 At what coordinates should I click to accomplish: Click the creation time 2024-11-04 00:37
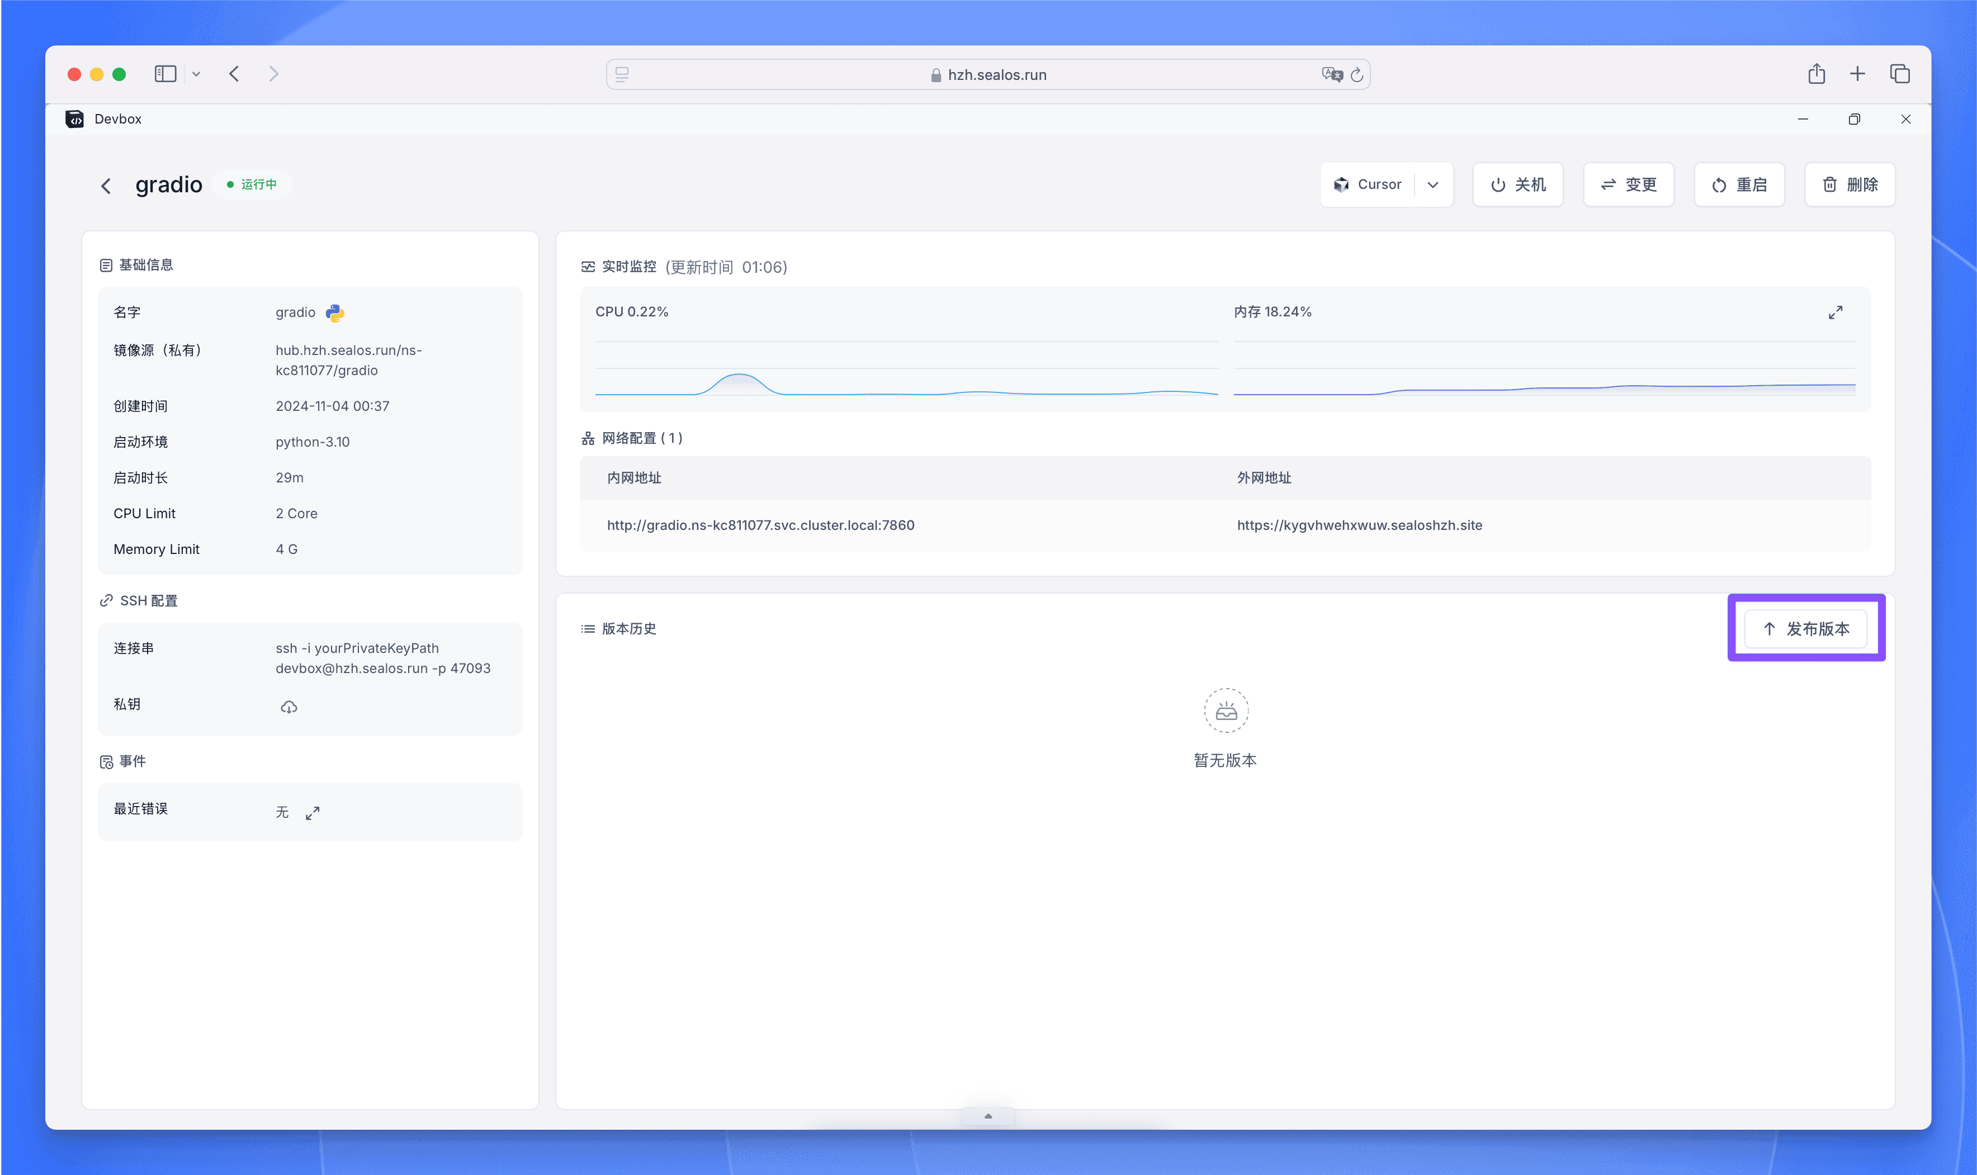[x=333, y=406]
